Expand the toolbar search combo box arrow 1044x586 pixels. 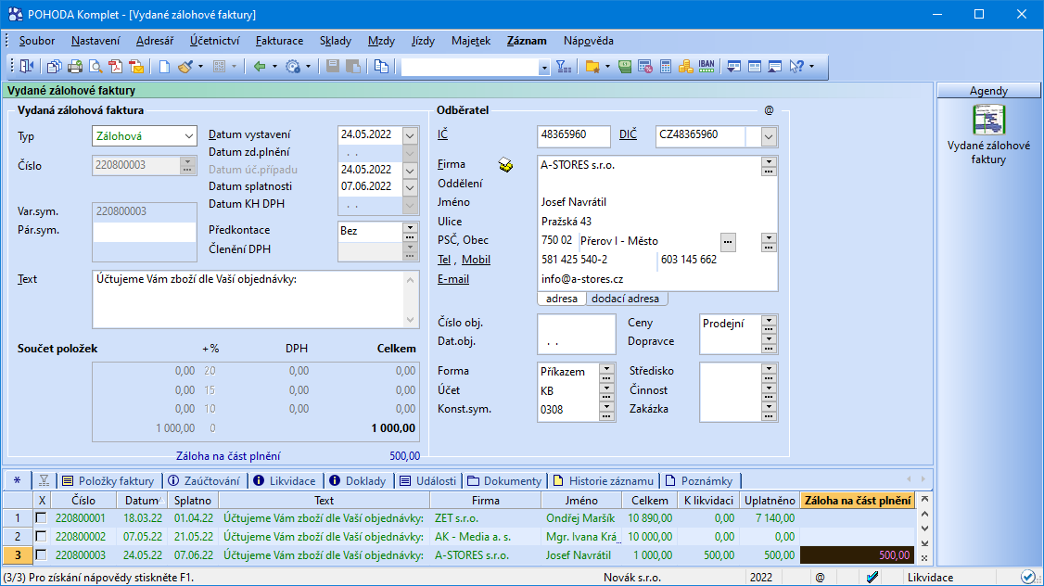[544, 67]
